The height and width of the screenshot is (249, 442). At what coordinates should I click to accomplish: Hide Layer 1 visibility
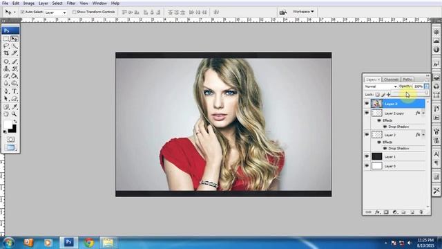(367, 156)
